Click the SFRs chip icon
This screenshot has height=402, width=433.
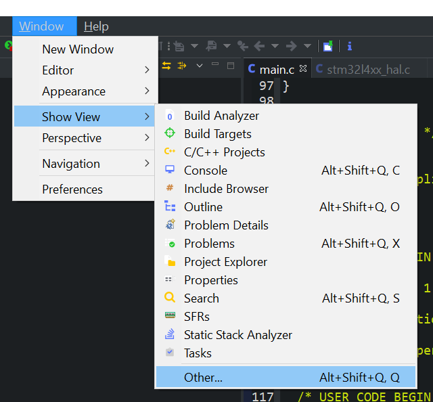point(170,315)
